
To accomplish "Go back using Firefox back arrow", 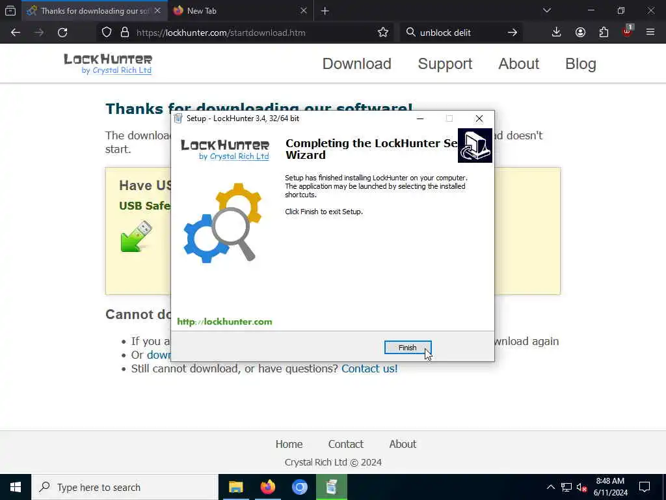I will [16, 33].
